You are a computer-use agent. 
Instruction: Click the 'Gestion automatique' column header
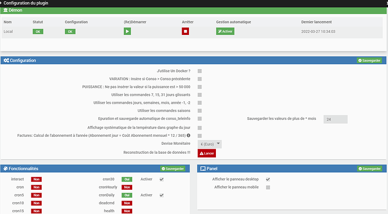pyautogui.click(x=233, y=22)
